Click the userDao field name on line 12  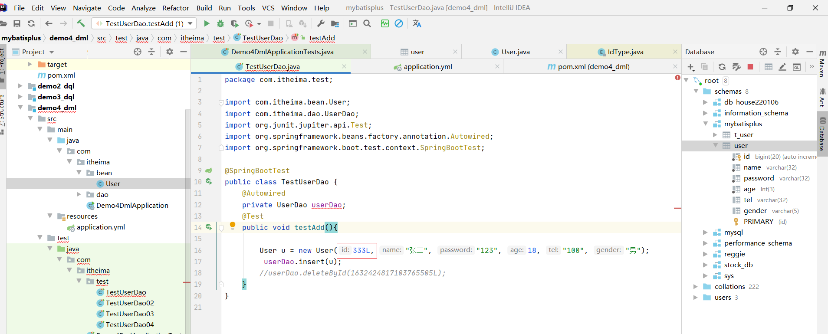[x=326, y=205]
